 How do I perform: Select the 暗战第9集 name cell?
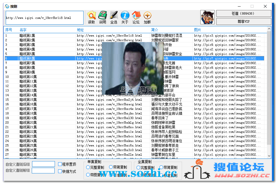pyautogui.click(x=27, y=72)
